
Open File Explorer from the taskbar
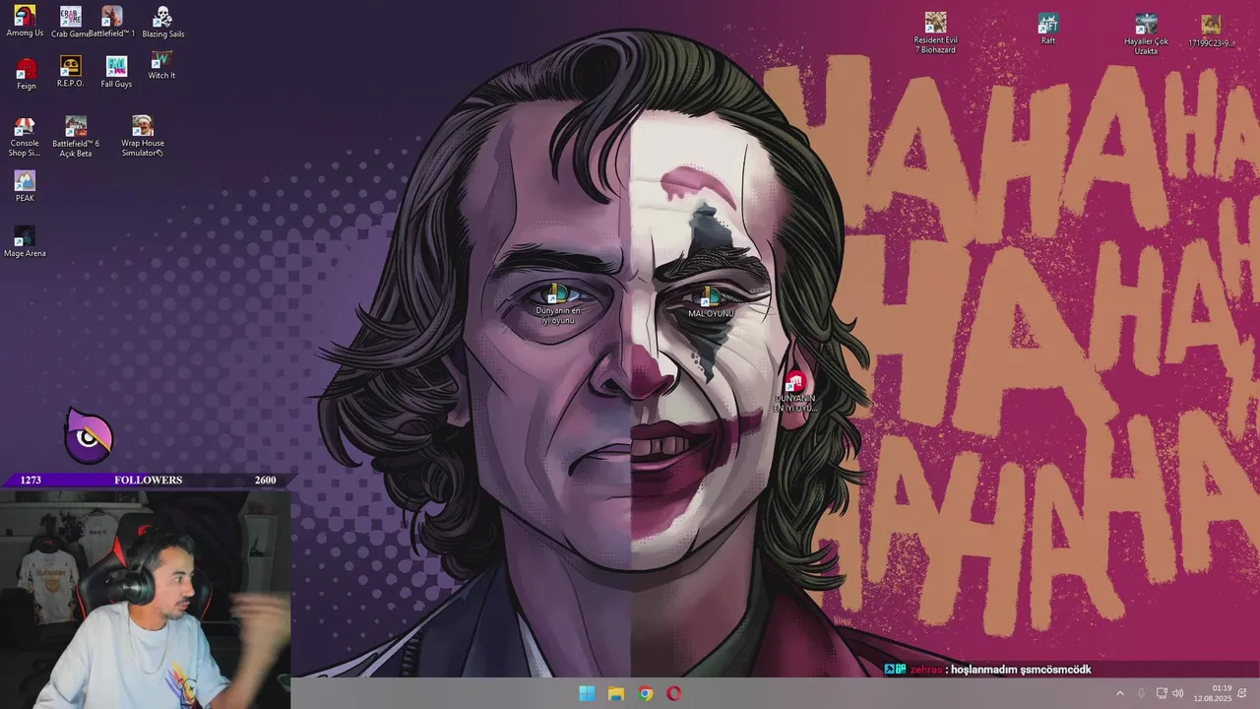pyautogui.click(x=616, y=693)
